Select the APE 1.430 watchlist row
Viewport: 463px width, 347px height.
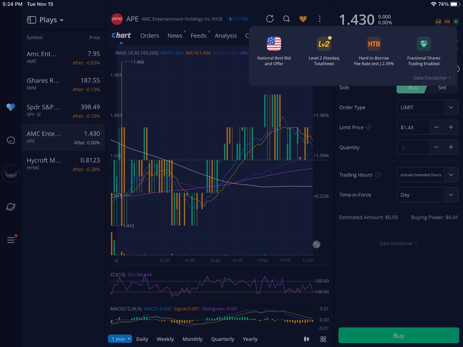pyautogui.click(x=63, y=137)
